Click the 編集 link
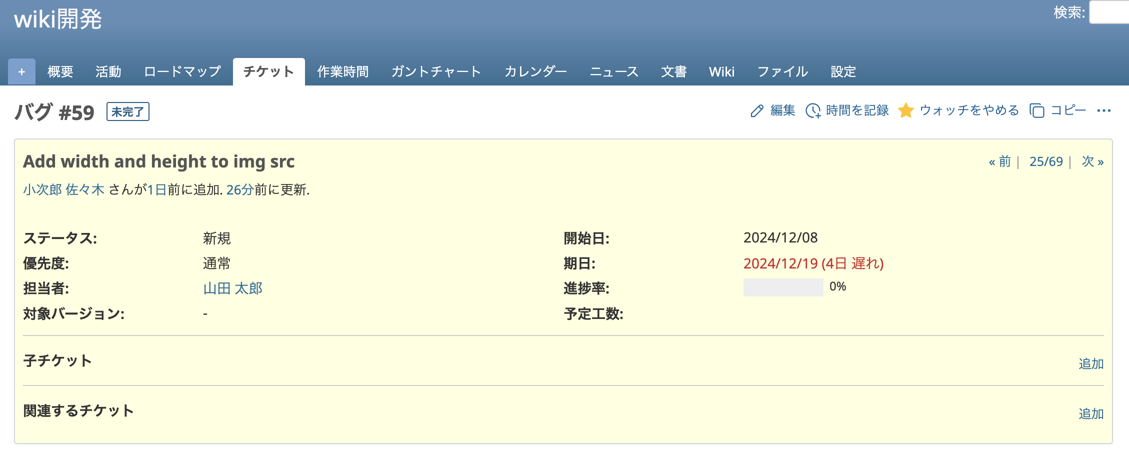Screen dimensions: 1129x459 [x=783, y=110]
